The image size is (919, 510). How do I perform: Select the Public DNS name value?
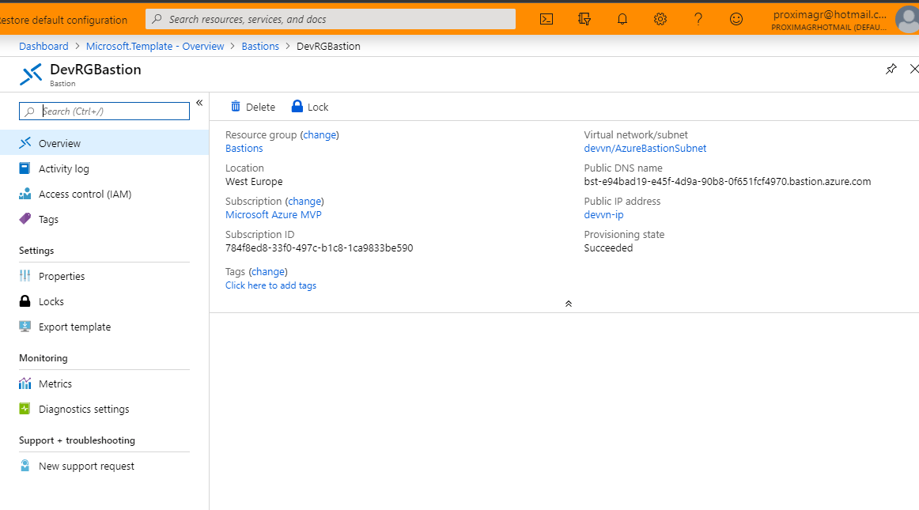[728, 182]
